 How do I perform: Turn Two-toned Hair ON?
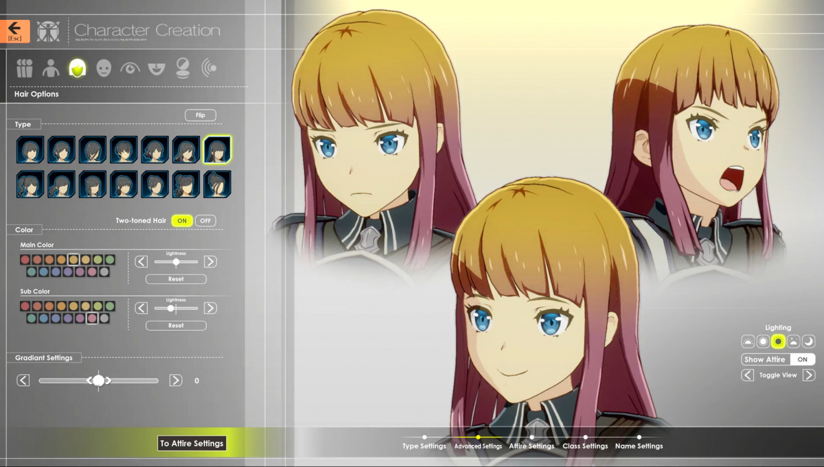coord(181,221)
